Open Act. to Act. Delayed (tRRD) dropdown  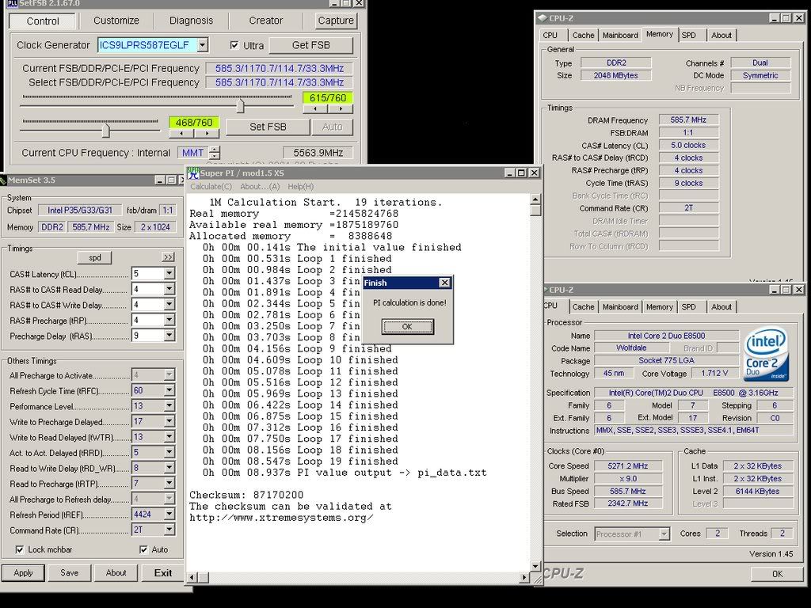(x=169, y=452)
